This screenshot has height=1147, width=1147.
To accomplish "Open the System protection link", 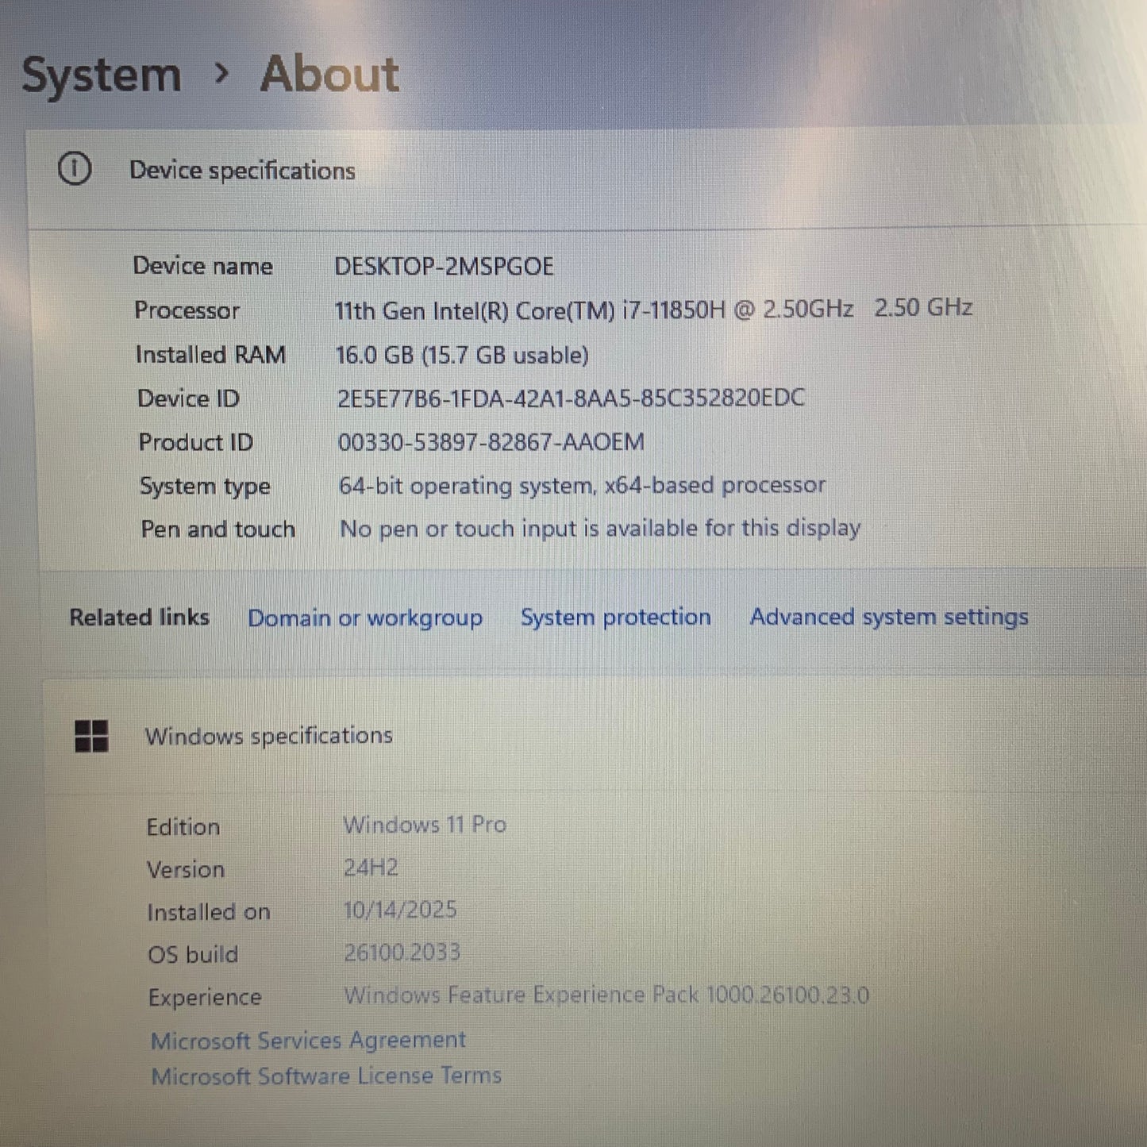I will click(615, 617).
